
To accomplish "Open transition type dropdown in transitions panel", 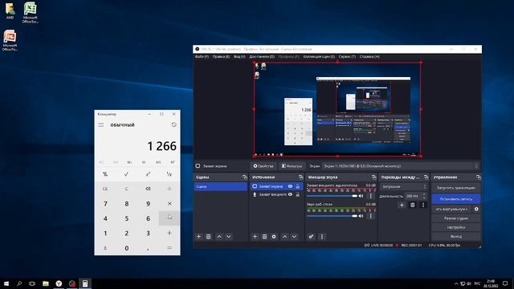I will pos(404,186).
